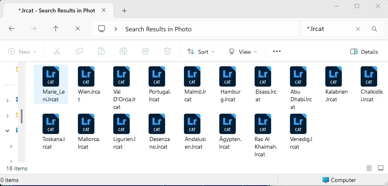Go up one folder level

tap(56, 29)
